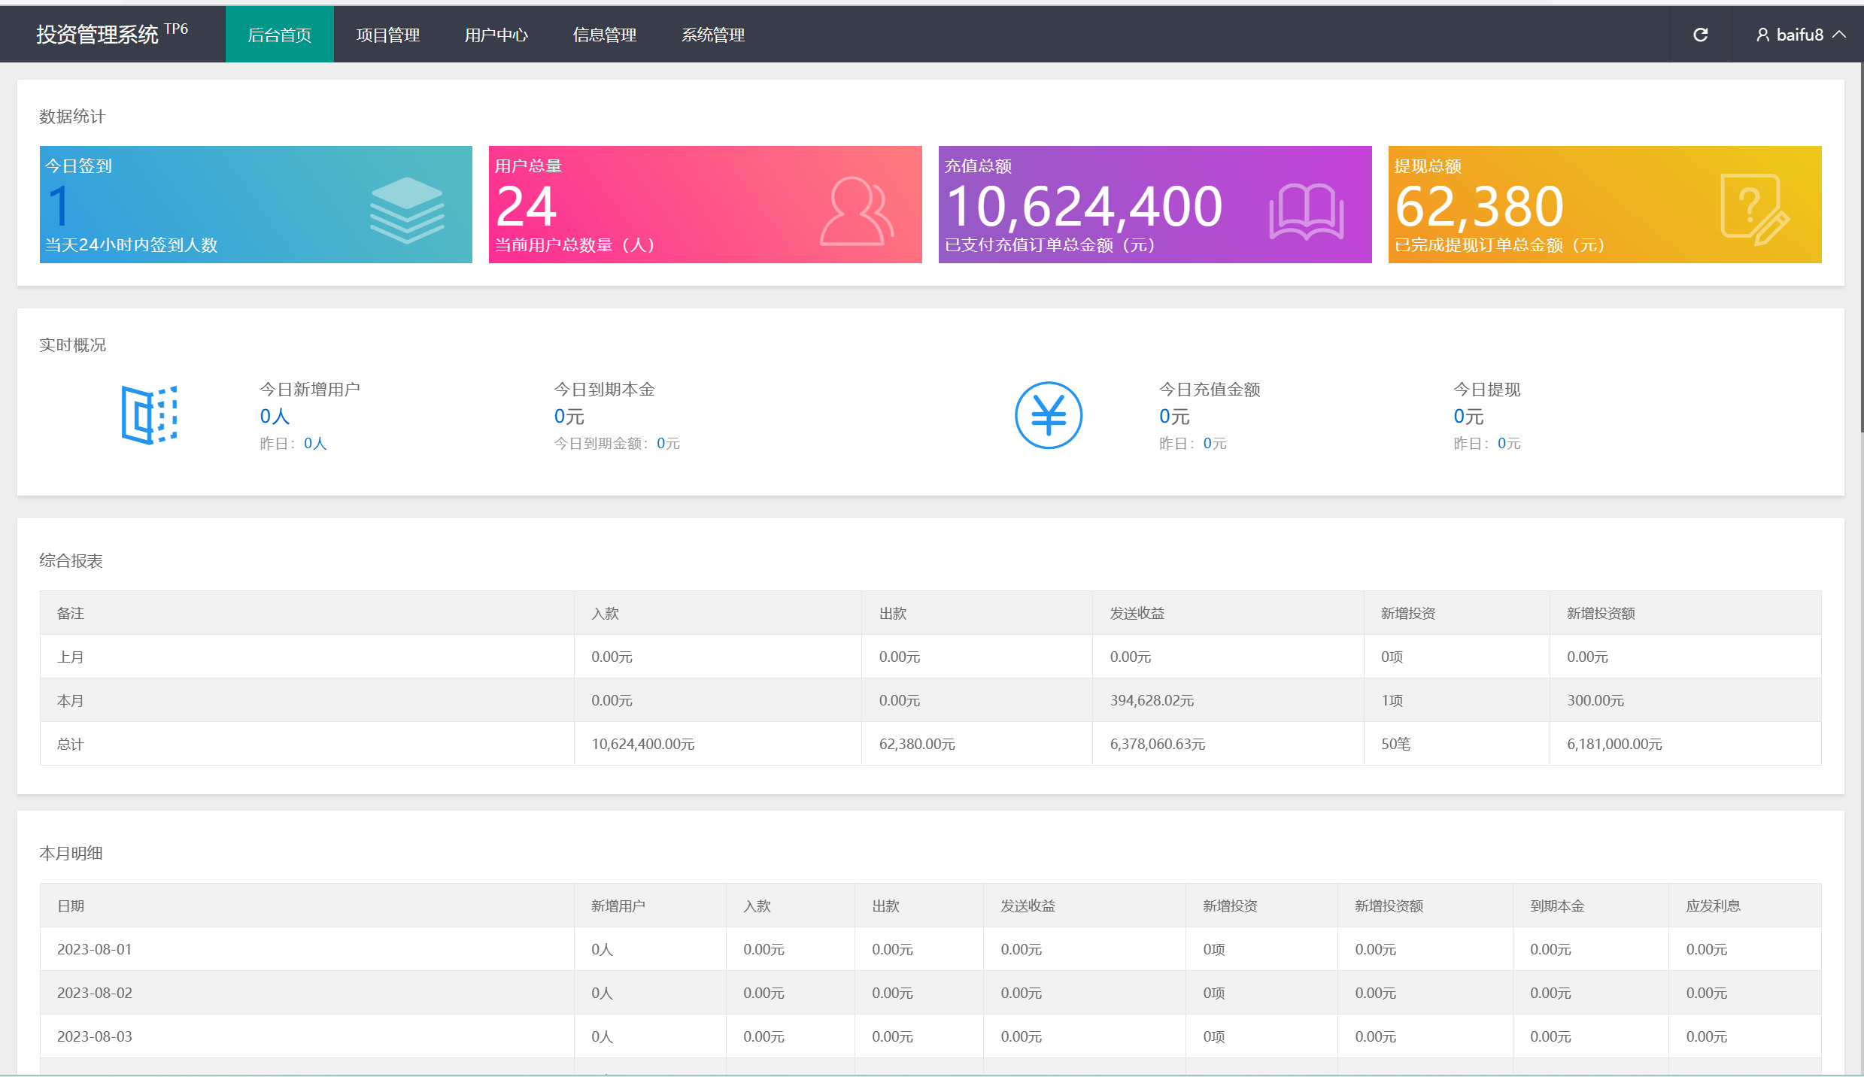1864x1077 pixels.
Task: Open the 信息管理 menu
Action: coord(605,35)
